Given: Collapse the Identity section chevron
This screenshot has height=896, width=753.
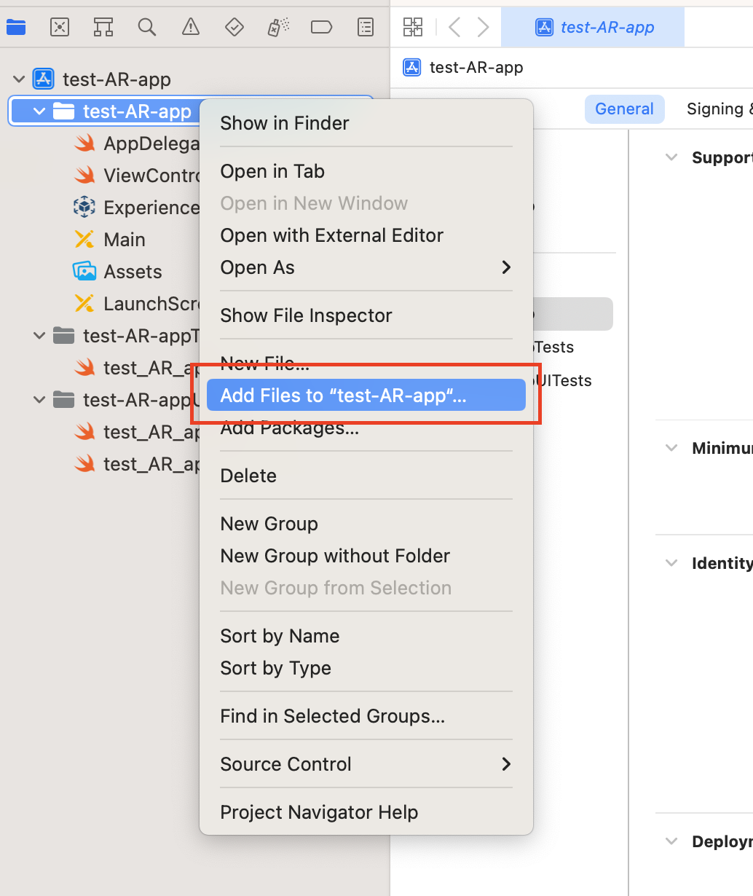Looking at the screenshot, I should coord(671,563).
